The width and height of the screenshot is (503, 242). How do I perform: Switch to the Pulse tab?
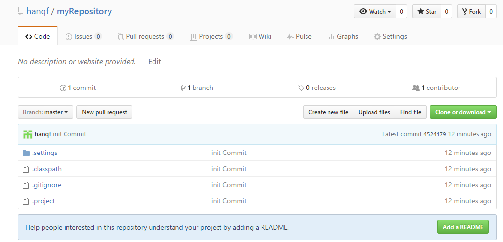pyautogui.click(x=299, y=37)
